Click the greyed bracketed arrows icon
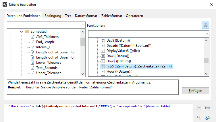 pos(199,108)
